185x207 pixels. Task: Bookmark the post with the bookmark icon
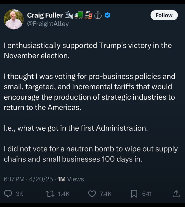click(134, 194)
